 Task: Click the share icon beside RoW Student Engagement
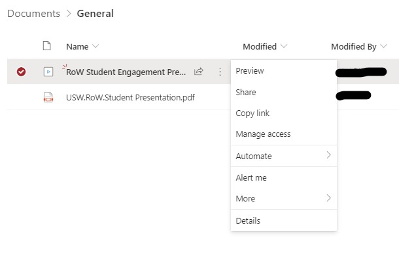pos(198,72)
